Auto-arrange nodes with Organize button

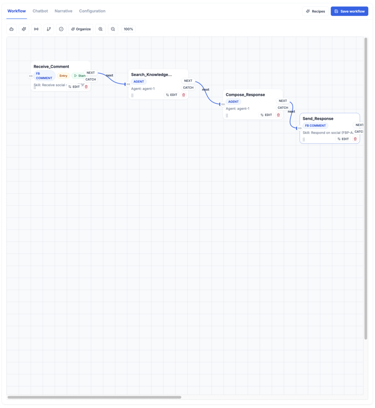(x=81, y=29)
